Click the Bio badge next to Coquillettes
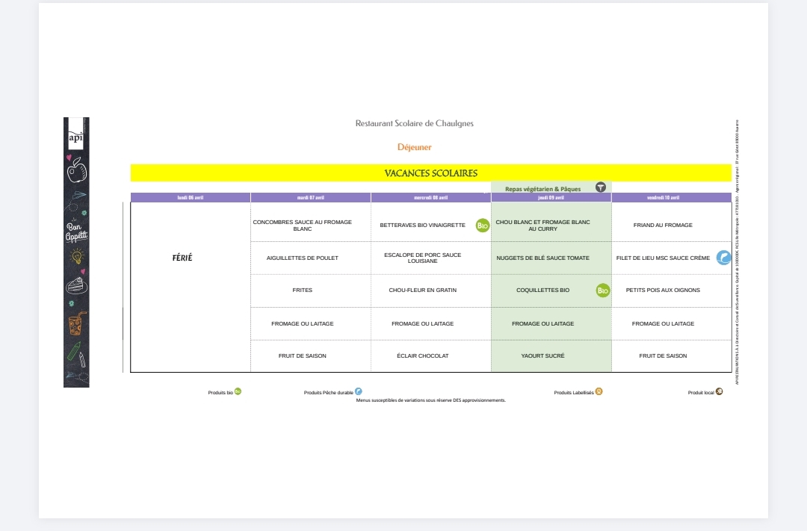 [x=603, y=291]
